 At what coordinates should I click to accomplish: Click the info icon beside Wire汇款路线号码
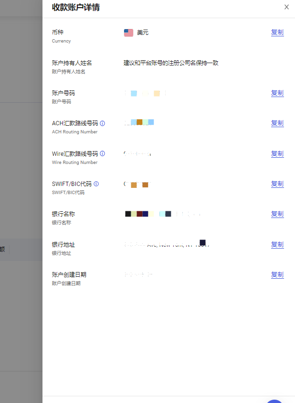103,154
